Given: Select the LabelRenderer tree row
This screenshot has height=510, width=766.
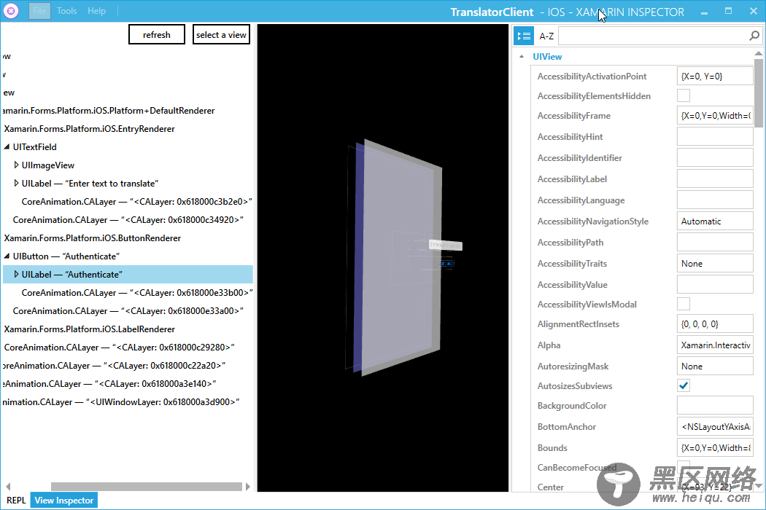Looking at the screenshot, I should tap(90, 329).
